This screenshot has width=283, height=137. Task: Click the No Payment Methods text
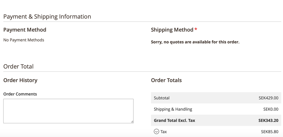[24, 40]
